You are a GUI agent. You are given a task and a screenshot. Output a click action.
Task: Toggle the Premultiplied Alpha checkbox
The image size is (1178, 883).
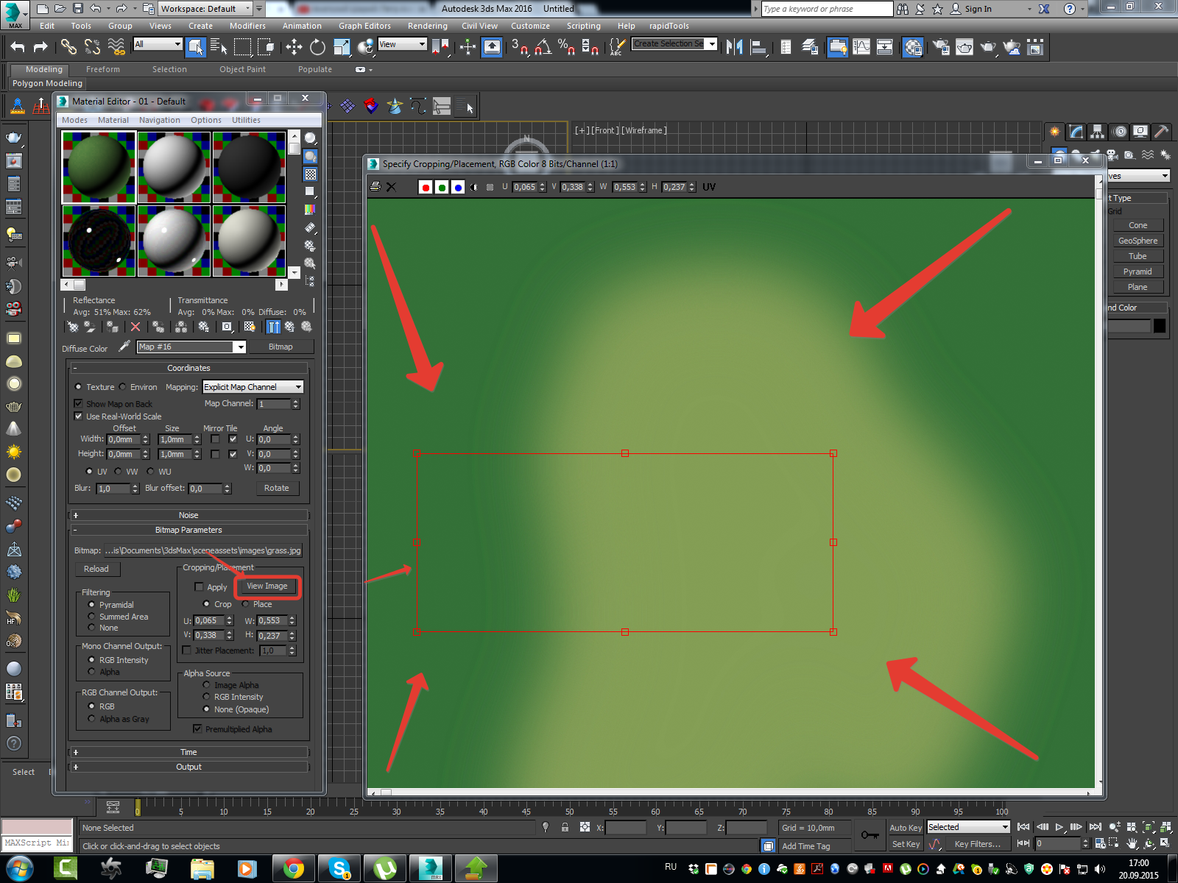pos(197,729)
